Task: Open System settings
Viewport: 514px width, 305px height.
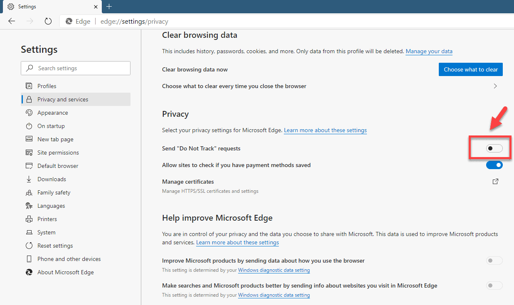Action: [76, 232]
